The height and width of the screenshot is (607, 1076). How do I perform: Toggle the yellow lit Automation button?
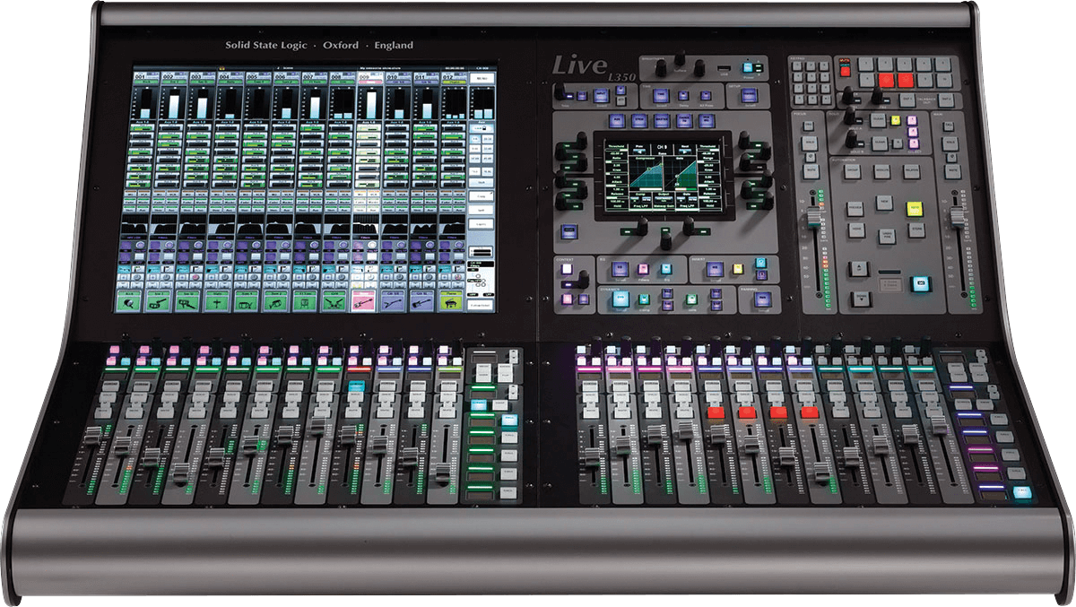click(x=915, y=207)
